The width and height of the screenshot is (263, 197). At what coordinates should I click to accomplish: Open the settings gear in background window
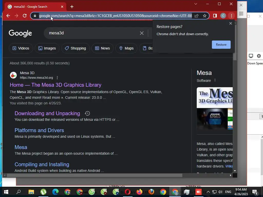coord(259,56)
